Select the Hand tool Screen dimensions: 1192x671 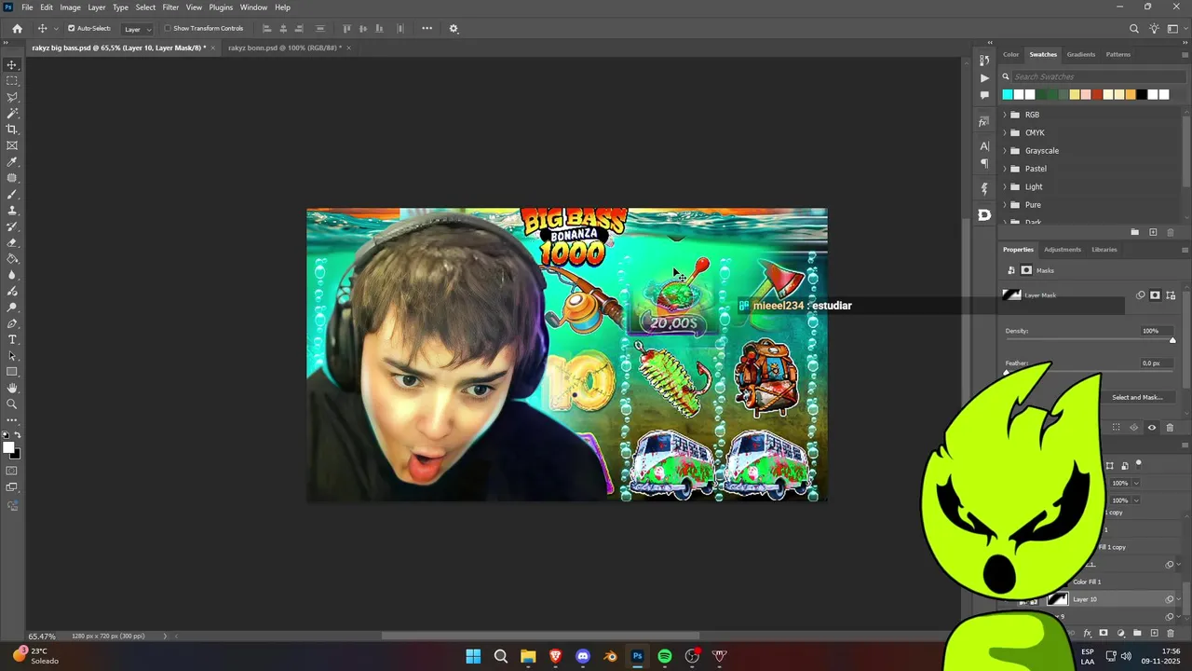(x=12, y=388)
